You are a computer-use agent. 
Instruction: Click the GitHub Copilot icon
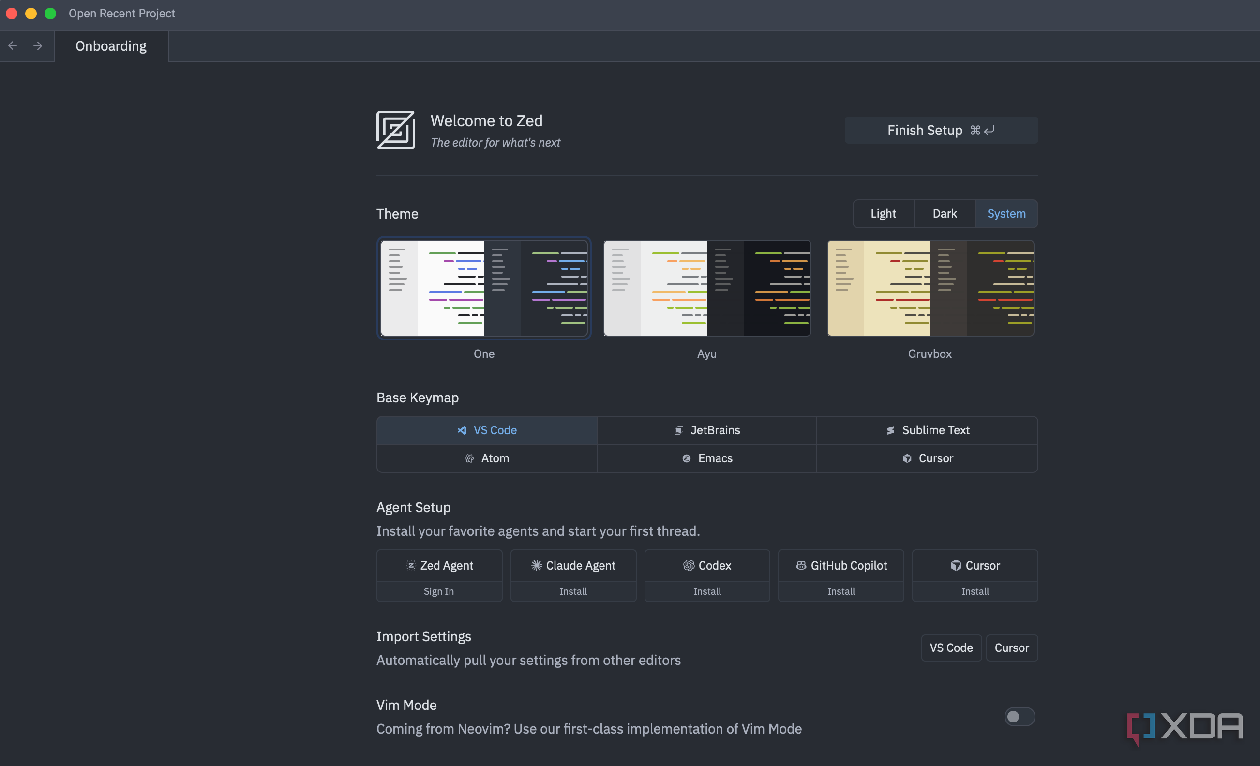(x=801, y=565)
